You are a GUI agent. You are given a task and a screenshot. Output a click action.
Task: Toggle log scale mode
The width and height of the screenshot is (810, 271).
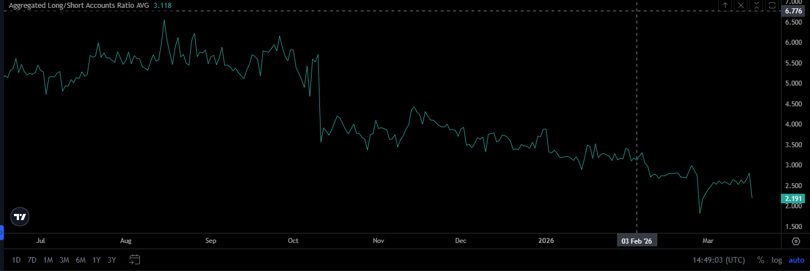tap(776, 260)
